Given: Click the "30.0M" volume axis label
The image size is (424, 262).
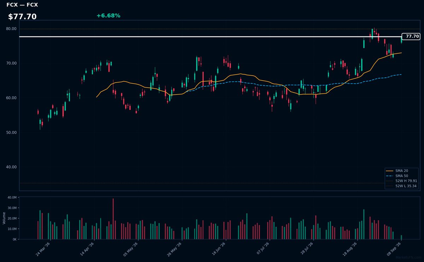Looking at the screenshot, I should 12,208.
